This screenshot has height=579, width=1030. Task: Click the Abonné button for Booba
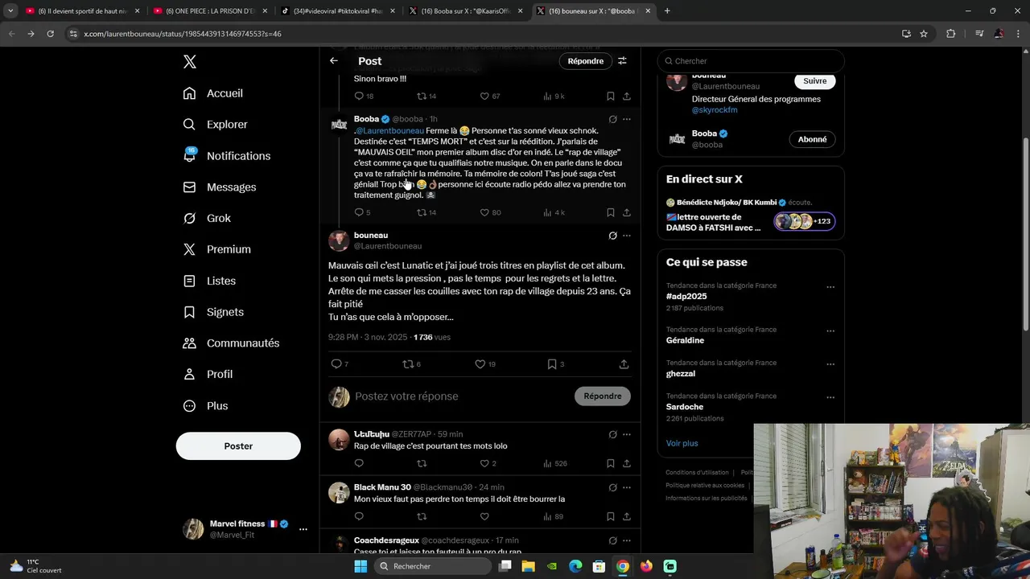(x=812, y=139)
